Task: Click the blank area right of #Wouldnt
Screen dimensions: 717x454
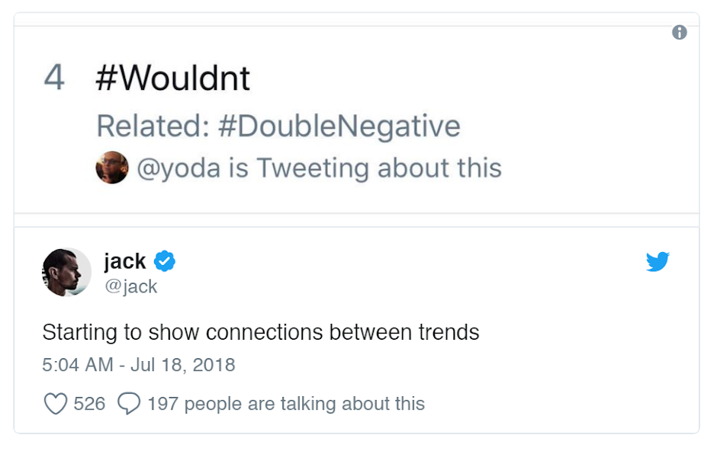Action: 458,78
